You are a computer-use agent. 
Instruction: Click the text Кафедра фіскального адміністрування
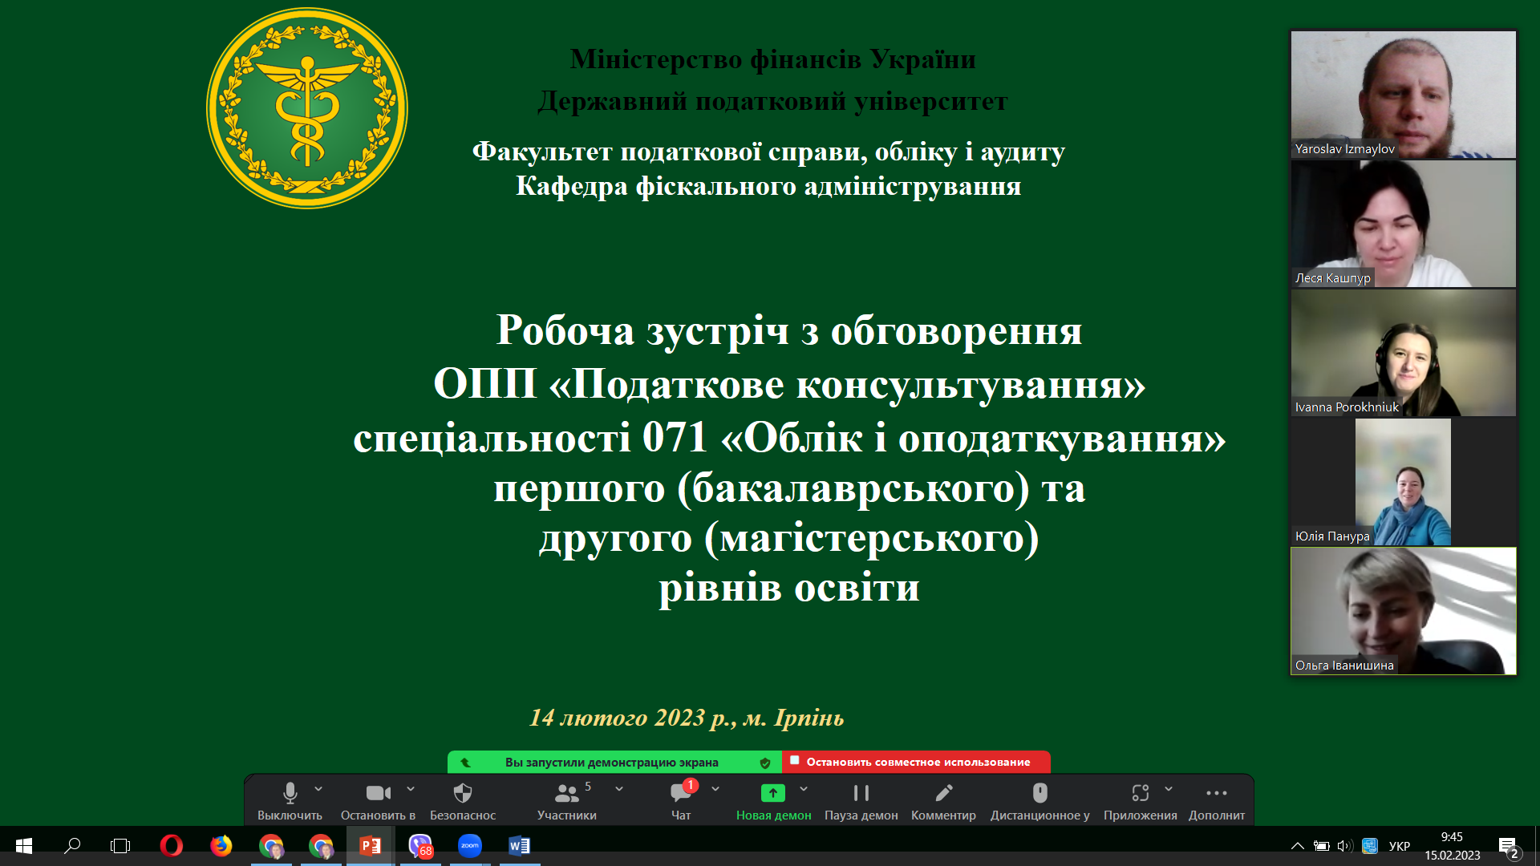768,186
